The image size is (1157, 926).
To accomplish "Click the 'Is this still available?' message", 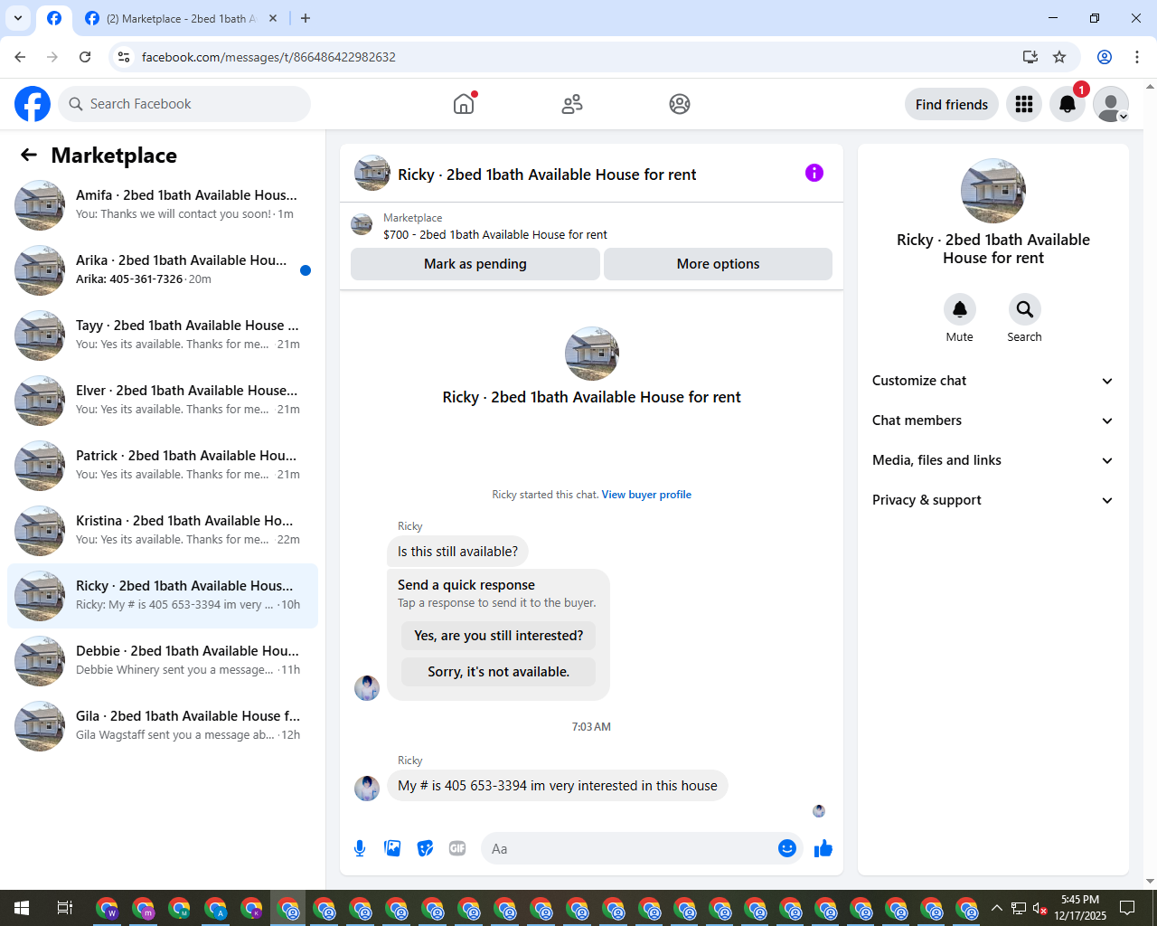I will point(458,552).
